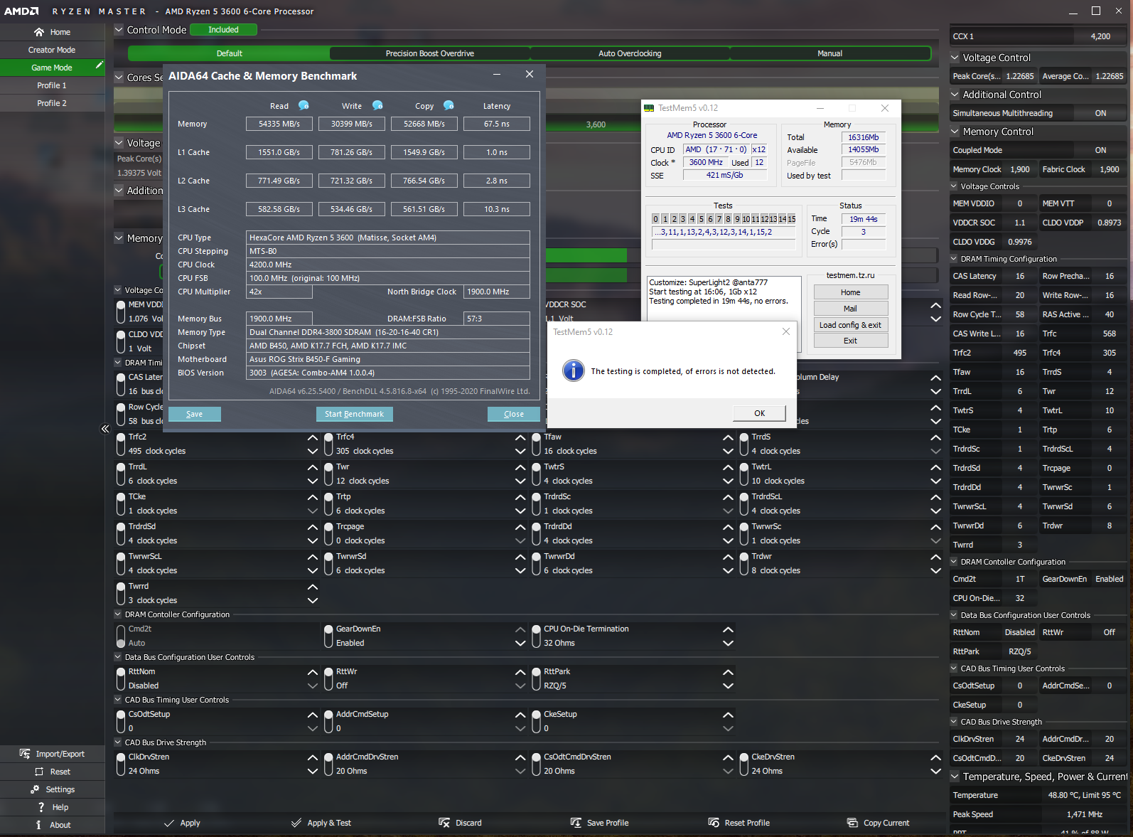Increase TrrdL value with up arrow
The image size is (1133, 837).
(313, 468)
